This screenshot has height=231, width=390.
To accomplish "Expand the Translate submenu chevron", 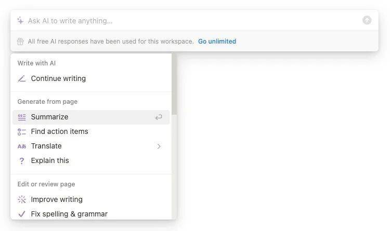I will click(x=159, y=146).
